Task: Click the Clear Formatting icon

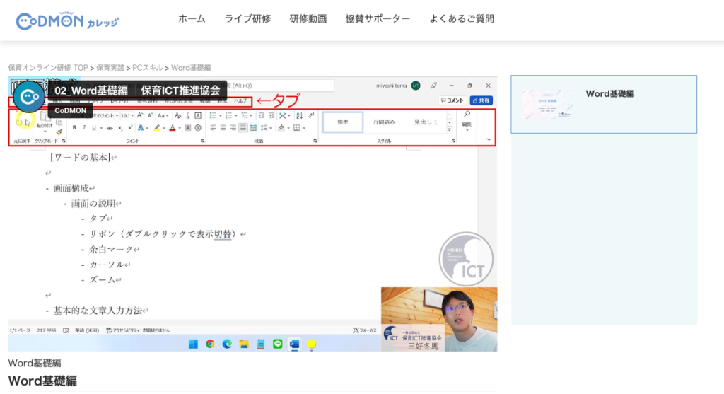Action: (x=177, y=115)
